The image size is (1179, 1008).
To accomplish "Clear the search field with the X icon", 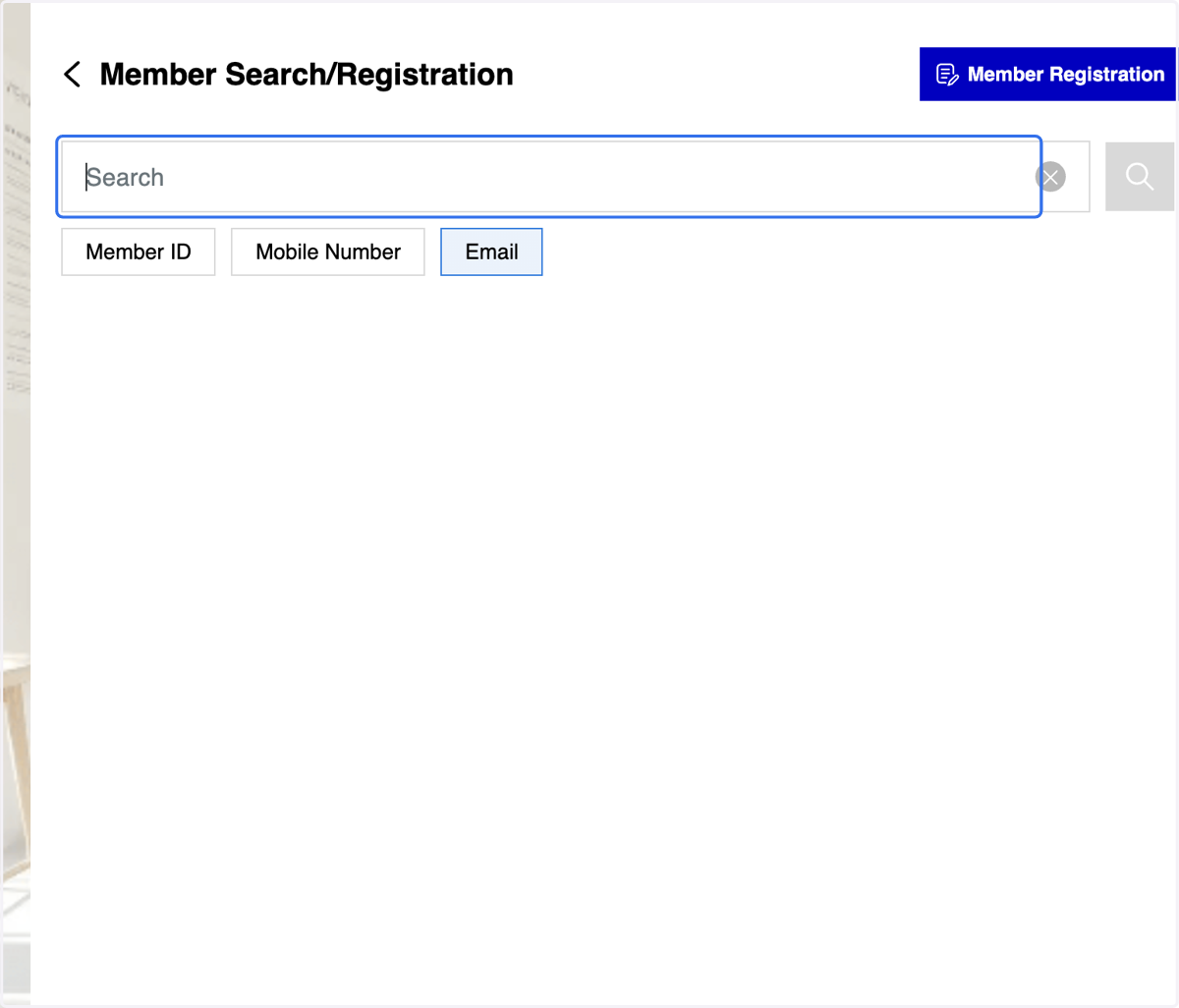I will [x=1050, y=177].
